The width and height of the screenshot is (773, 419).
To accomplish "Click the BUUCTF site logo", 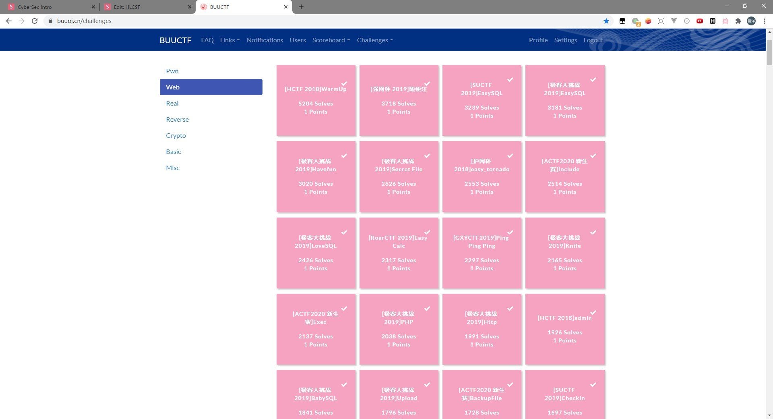I will coord(176,40).
